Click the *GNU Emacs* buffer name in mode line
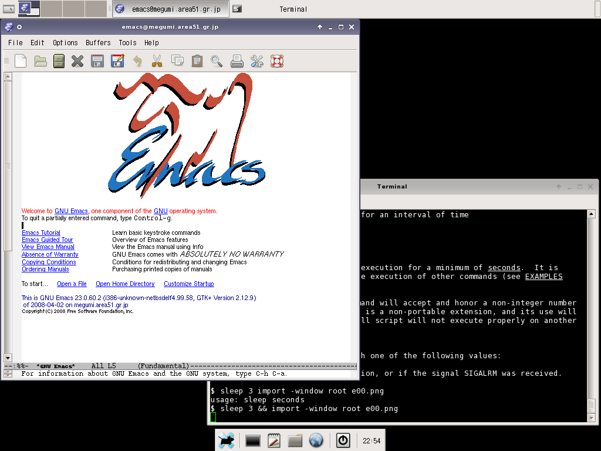Image resolution: width=601 pixels, height=451 pixels. tap(56, 366)
